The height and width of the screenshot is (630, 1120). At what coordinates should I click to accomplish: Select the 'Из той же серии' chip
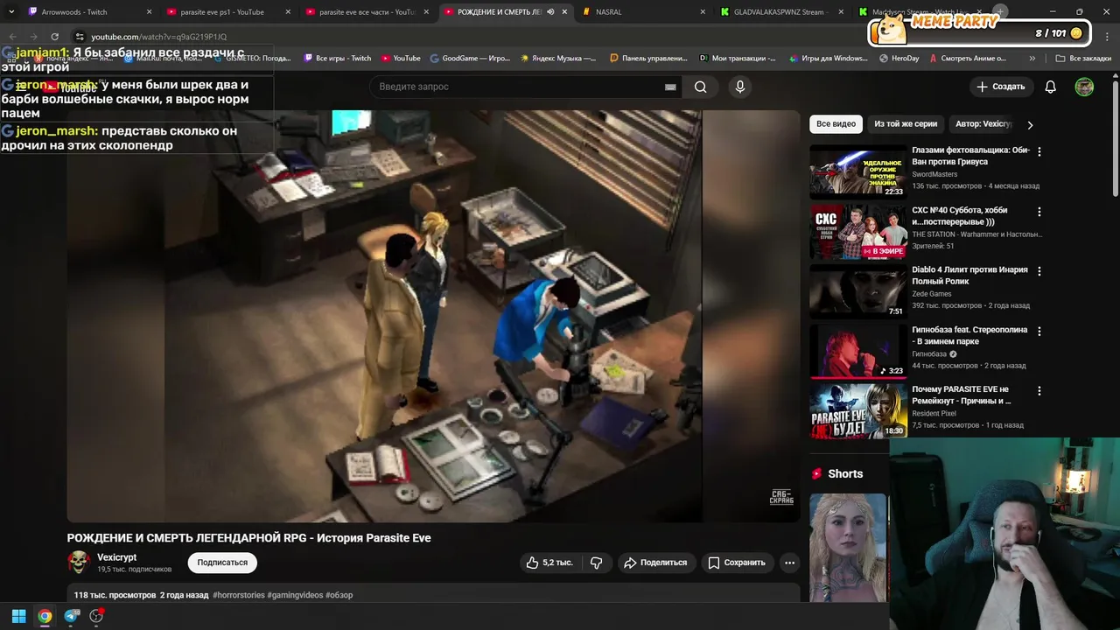[906, 124]
